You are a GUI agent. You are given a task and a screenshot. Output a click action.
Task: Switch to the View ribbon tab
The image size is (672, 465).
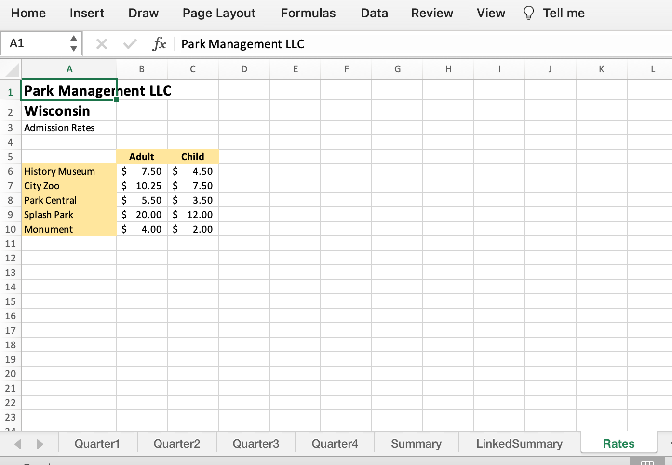(491, 13)
